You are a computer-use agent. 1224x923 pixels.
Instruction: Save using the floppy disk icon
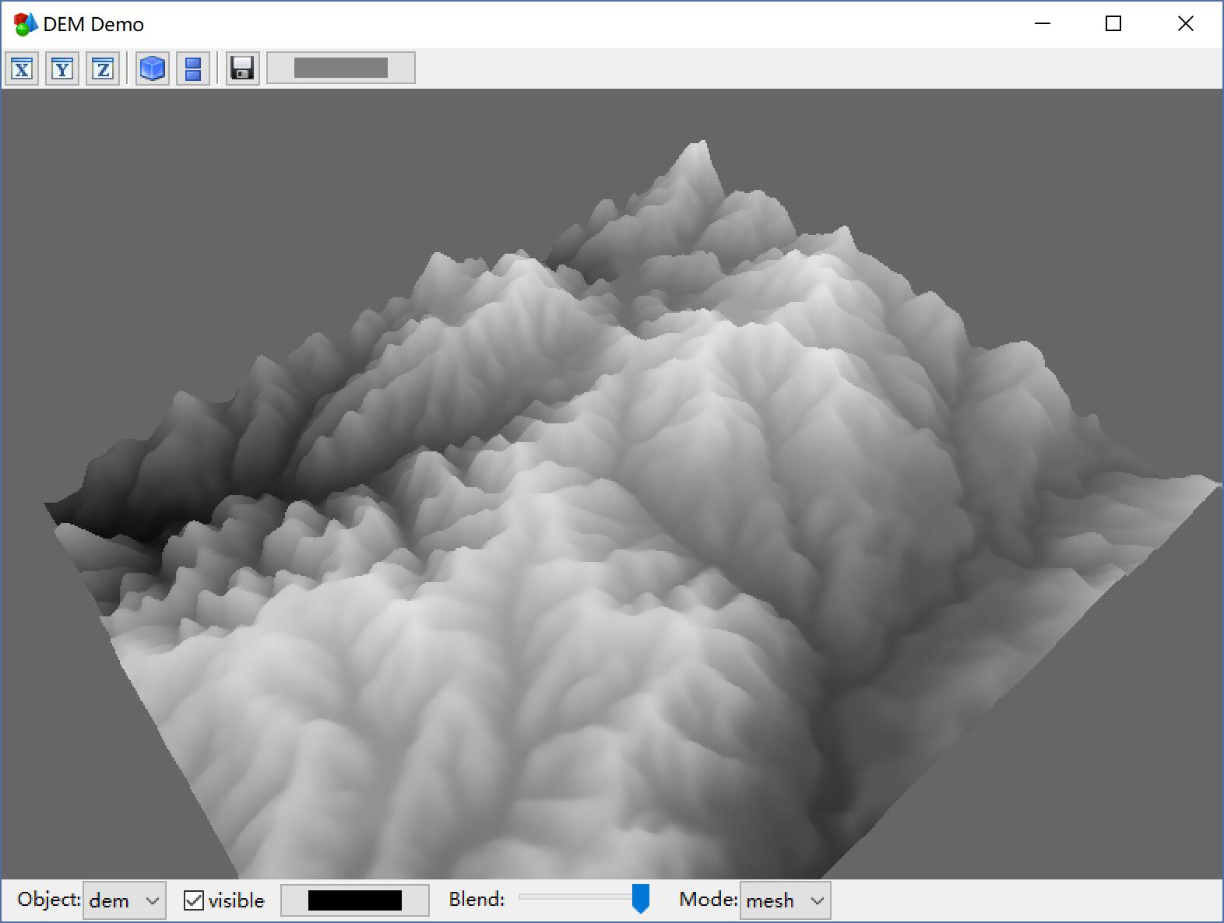pyautogui.click(x=242, y=69)
